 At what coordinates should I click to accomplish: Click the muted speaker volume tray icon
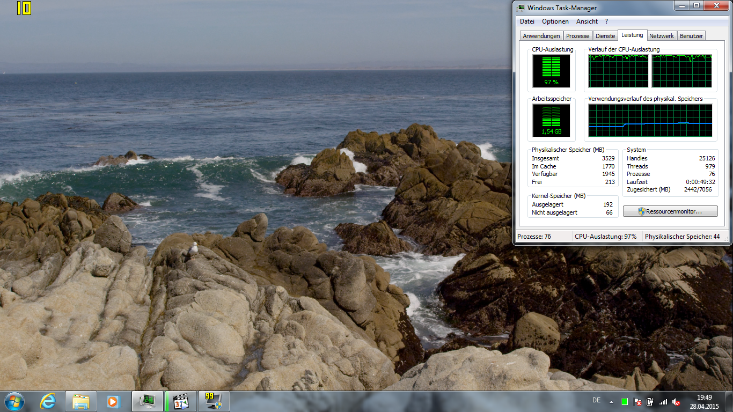click(x=677, y=401)
